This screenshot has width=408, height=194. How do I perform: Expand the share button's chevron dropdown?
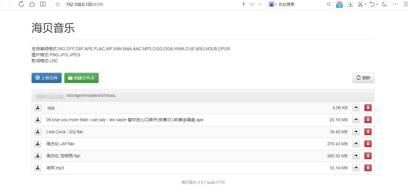click(x=260, y=5)
